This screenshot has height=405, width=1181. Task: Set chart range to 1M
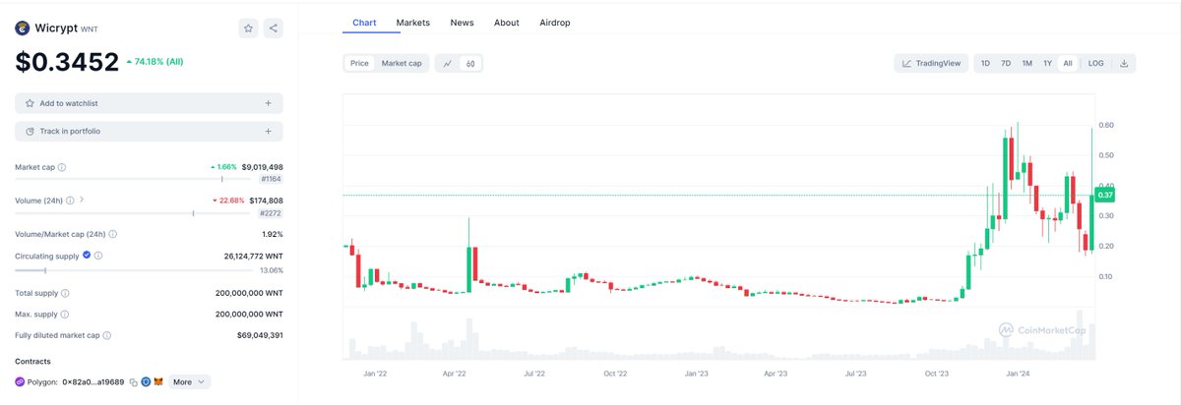(1026, 63)
